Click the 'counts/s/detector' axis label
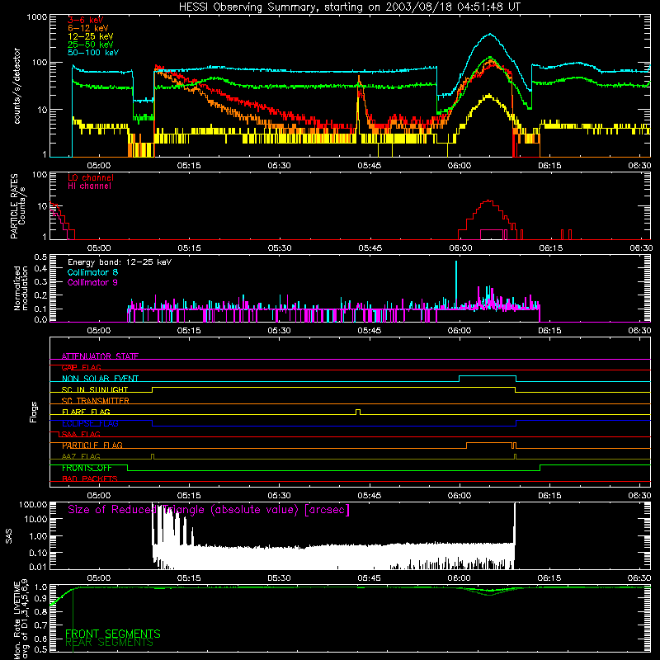 point(16,86)
